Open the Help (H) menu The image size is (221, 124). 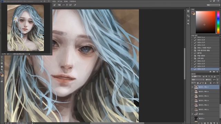pos(73,1)
